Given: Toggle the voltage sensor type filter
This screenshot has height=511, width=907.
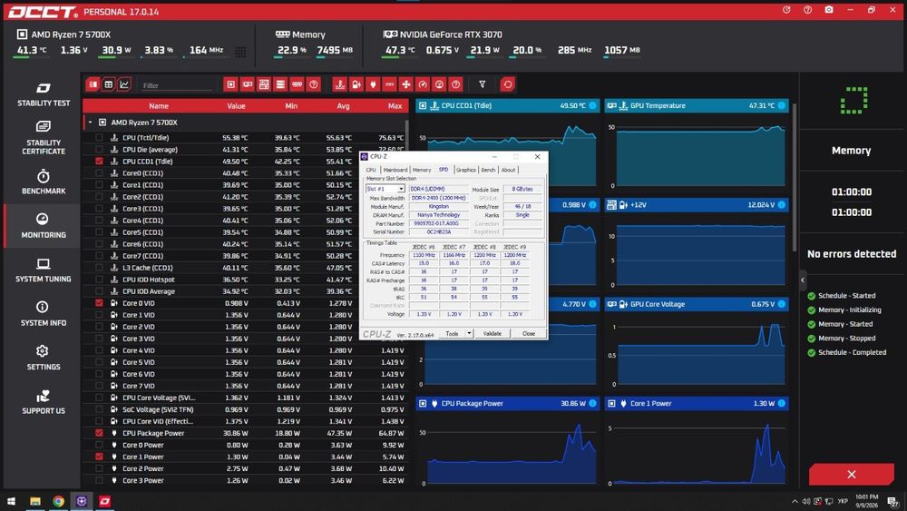Looking at the screenshot, I should (x=356, y=84).
